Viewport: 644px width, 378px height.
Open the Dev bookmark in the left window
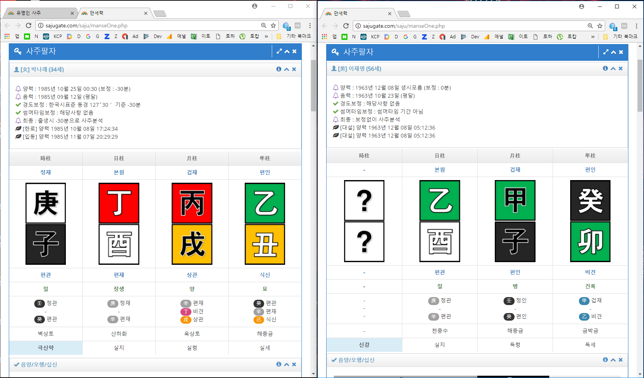tap(153, 36)
